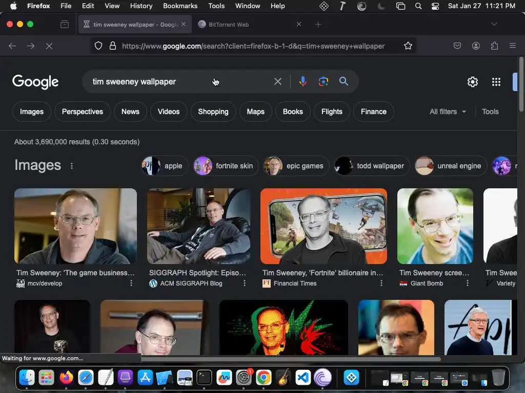Click the URL address bar
This screenshot has height=393, width=525.
(x=253, y=46)
